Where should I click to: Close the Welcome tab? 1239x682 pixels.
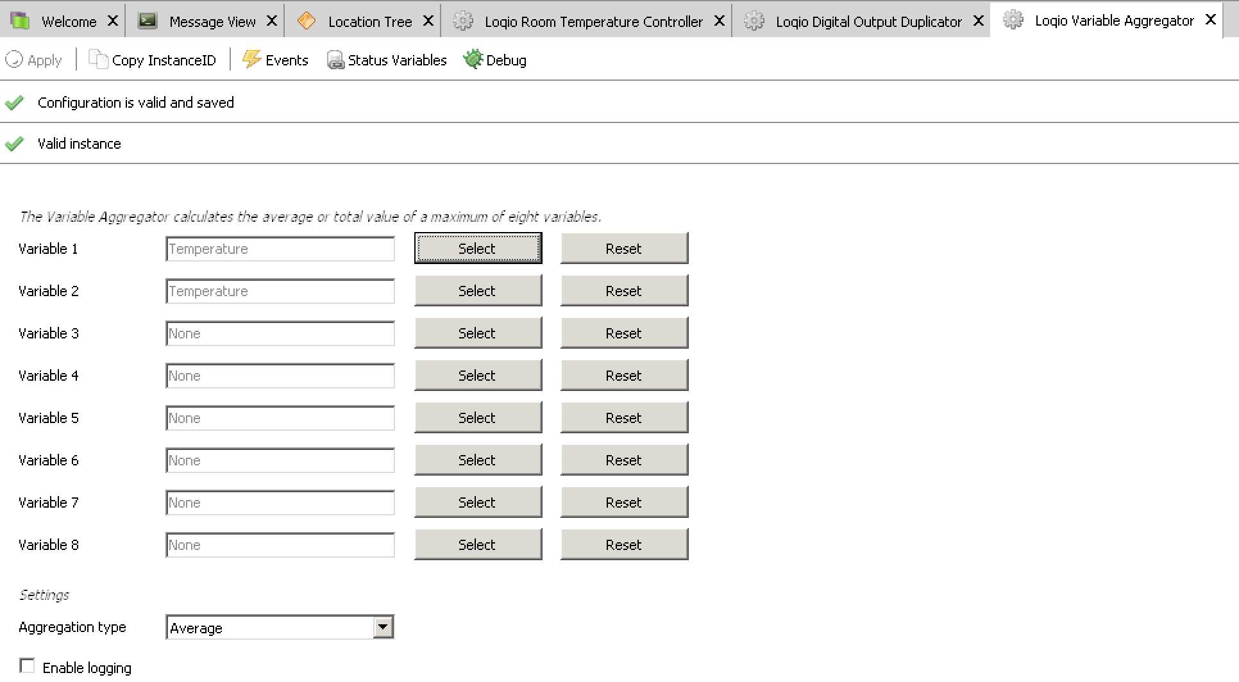coord(113,21)
